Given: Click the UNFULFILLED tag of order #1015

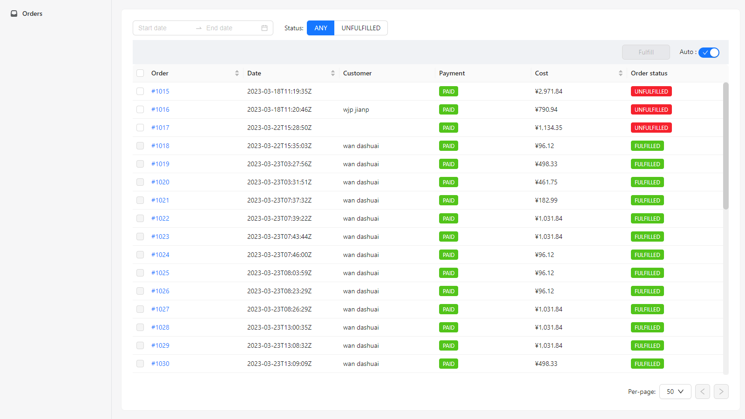Looking at the screenshot, I should click(x=651, y=91).
